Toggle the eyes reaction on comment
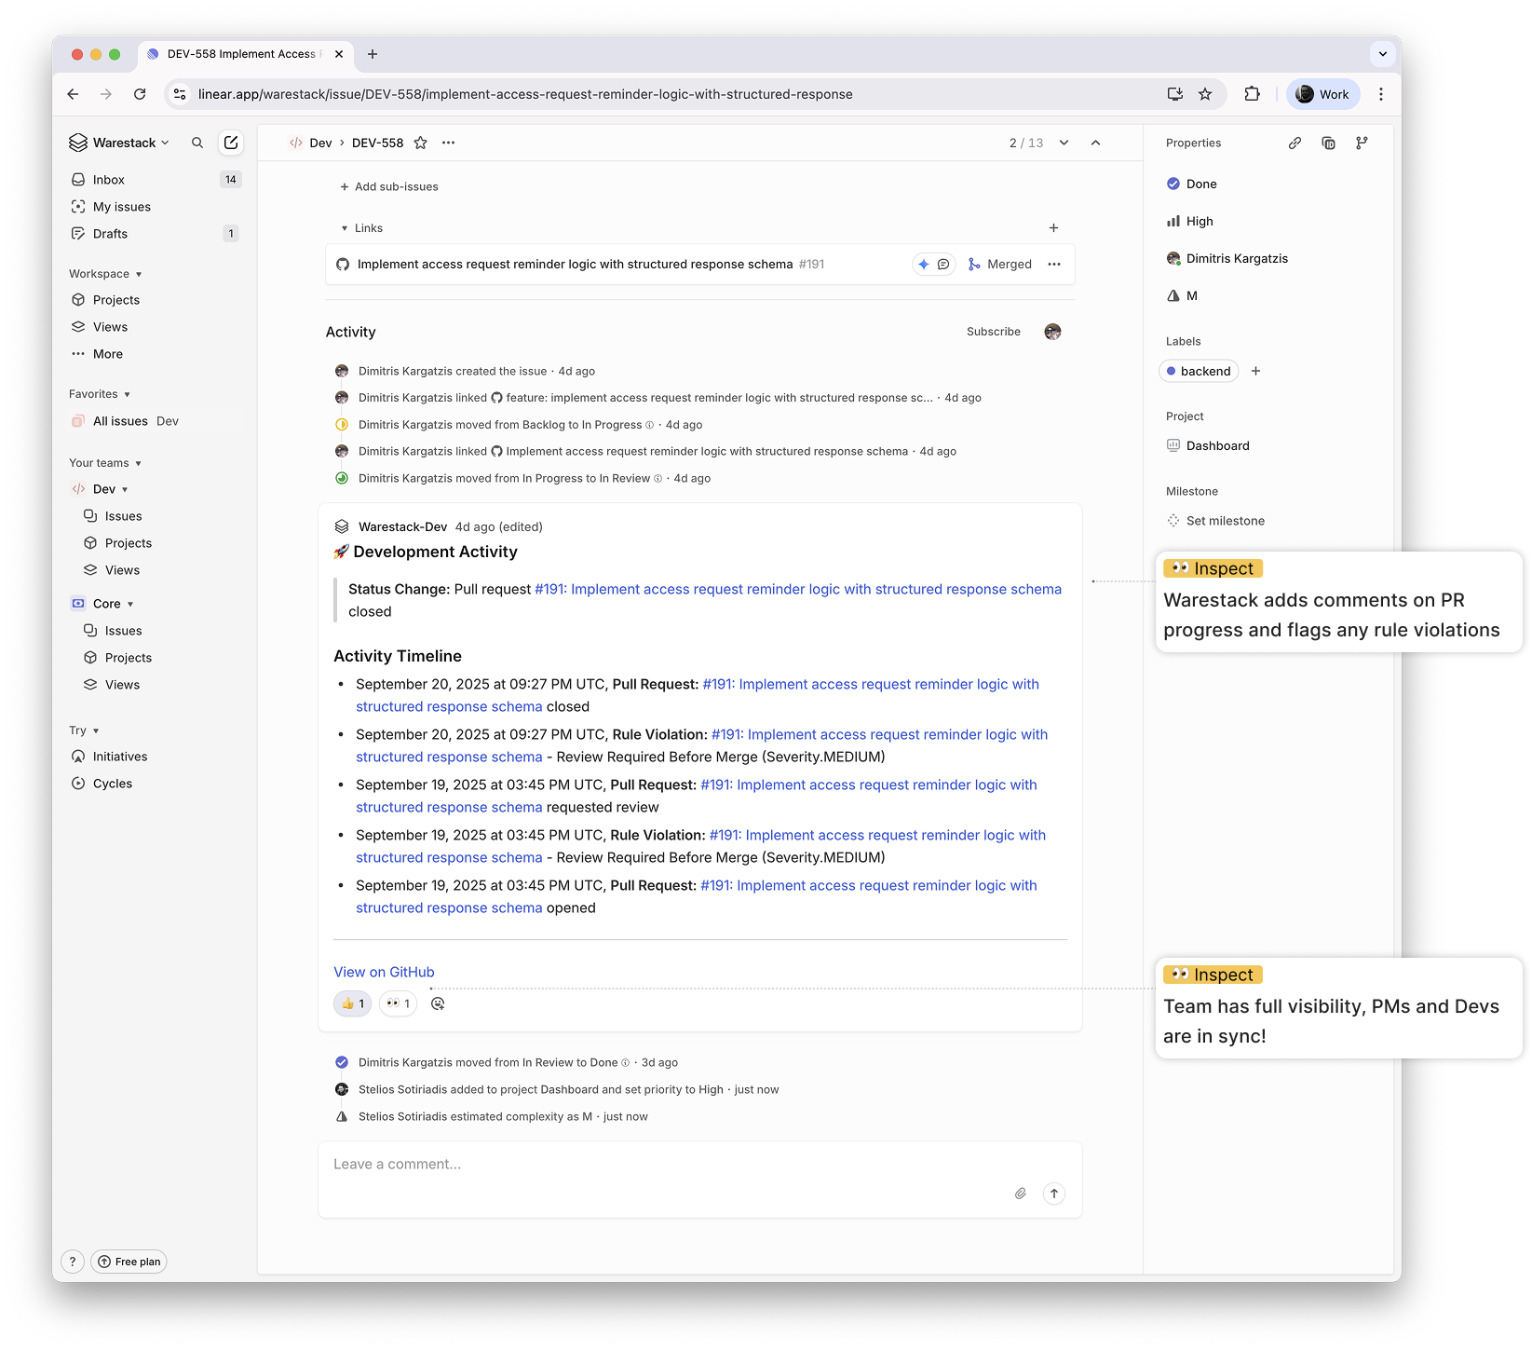1532x1351 pixels. coord(398,1003)
